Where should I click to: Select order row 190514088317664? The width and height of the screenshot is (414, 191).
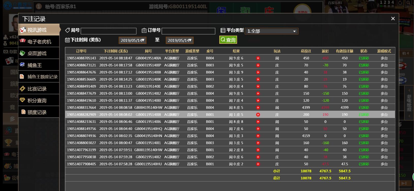[230, 107]
